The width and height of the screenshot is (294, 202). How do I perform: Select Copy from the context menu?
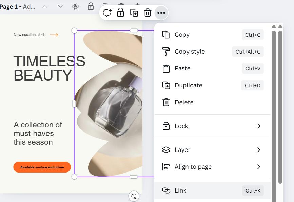point(182,35)
